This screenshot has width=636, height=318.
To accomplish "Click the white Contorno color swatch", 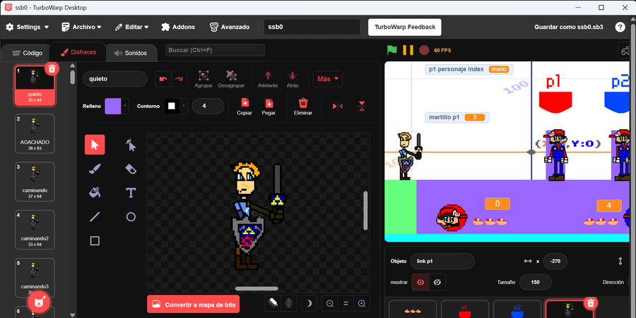I will [172, 106].
